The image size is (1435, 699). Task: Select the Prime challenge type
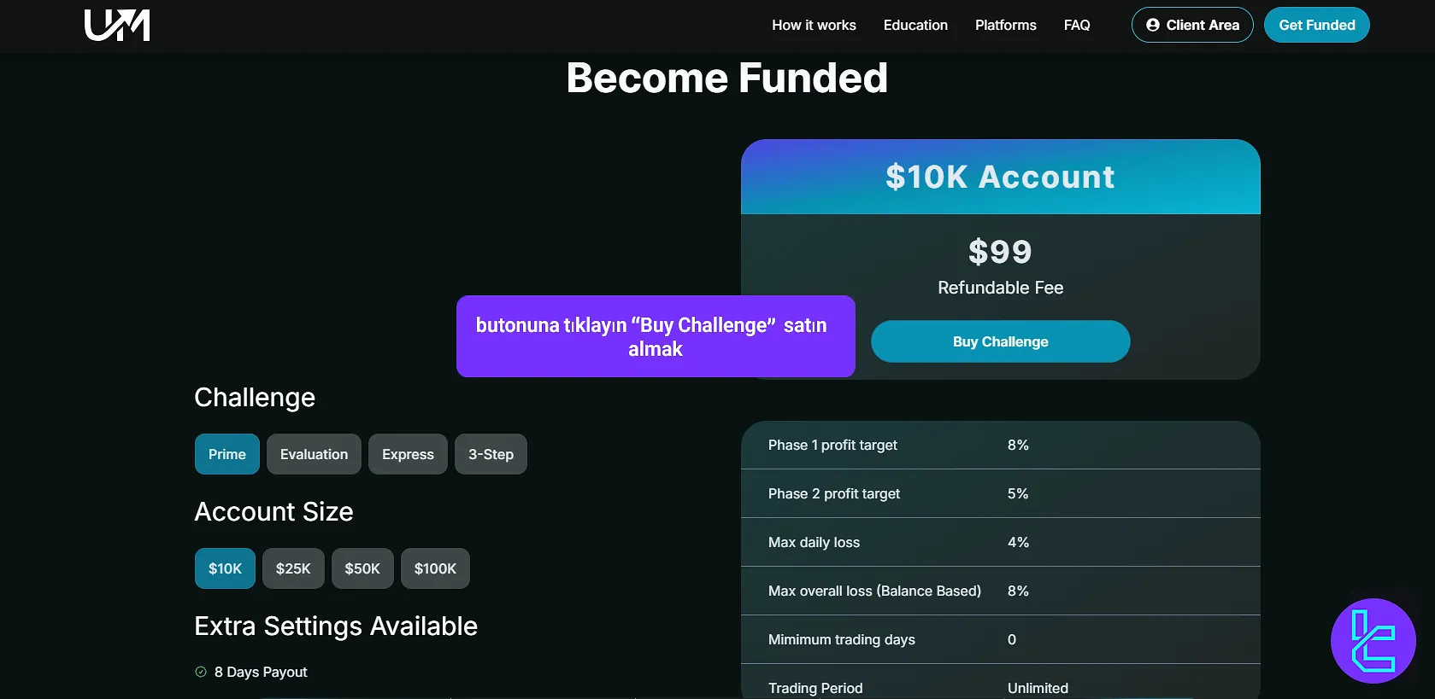pos(226,454)
